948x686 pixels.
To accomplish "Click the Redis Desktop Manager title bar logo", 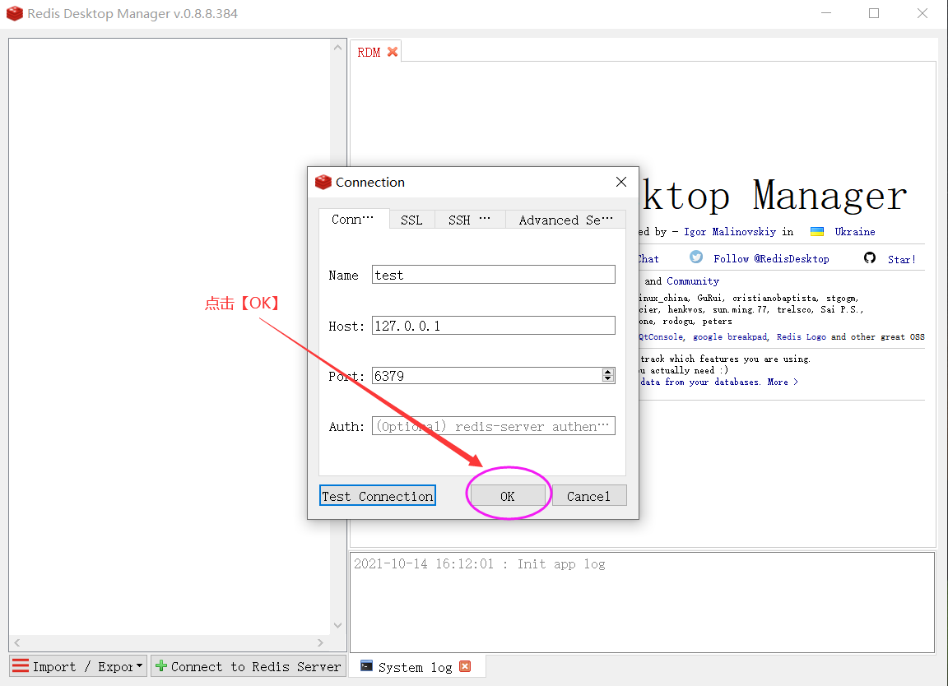I will point(15,13).
